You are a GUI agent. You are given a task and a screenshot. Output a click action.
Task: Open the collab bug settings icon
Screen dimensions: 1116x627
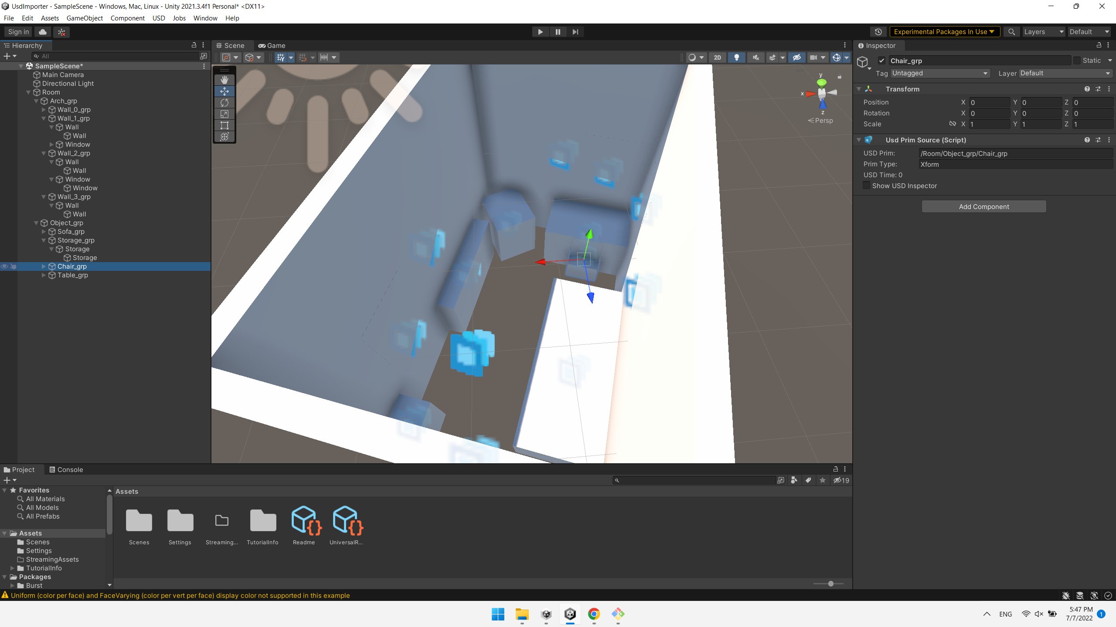[x=61, y=32]
